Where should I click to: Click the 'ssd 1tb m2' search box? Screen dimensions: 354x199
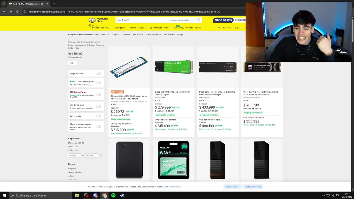(142, 20)
